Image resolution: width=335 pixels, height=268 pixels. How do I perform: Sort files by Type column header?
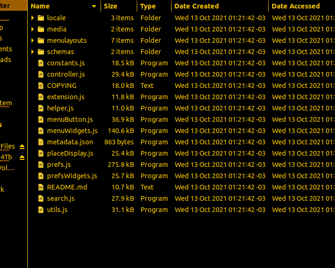[148, 6]
